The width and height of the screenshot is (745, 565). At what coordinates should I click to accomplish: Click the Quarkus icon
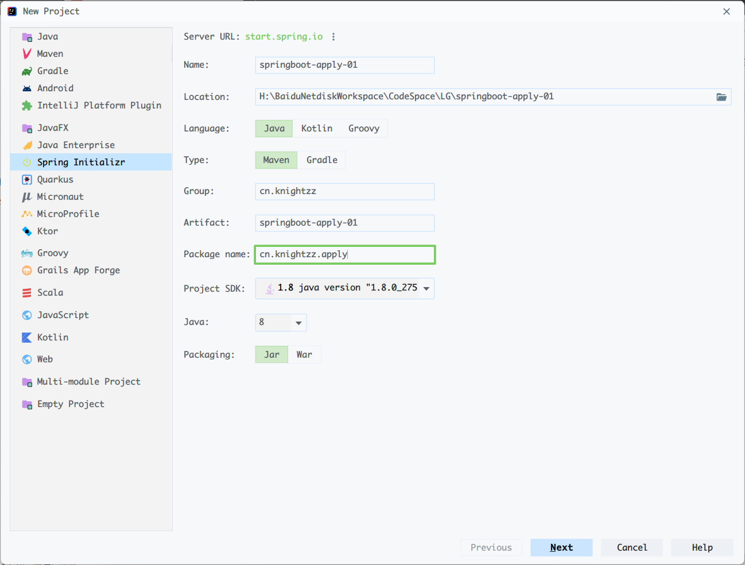(x=27, y=180)
